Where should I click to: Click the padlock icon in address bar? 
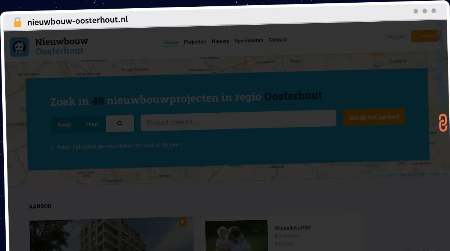coord(17,22)
